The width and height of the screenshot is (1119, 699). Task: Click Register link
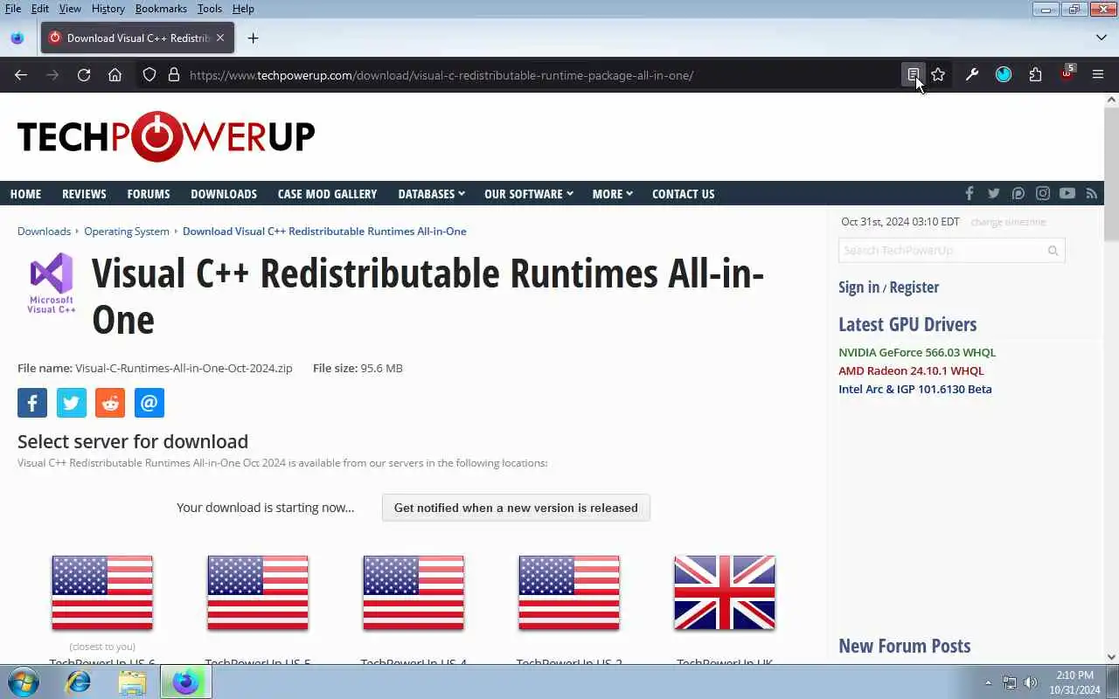pos(914,287)
